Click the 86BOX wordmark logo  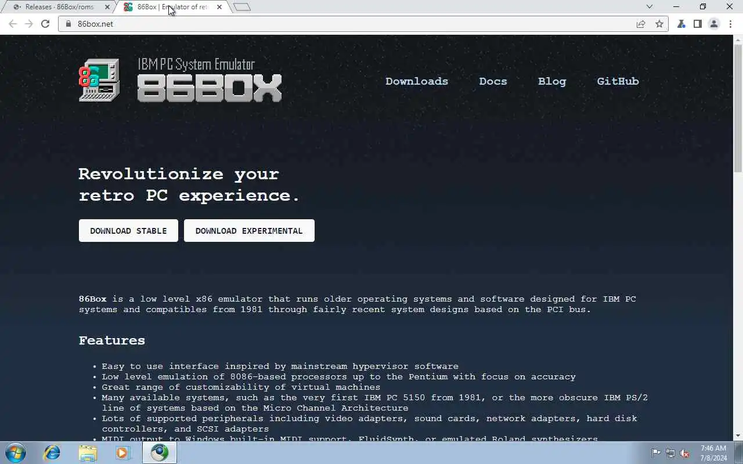pos(210,88)
